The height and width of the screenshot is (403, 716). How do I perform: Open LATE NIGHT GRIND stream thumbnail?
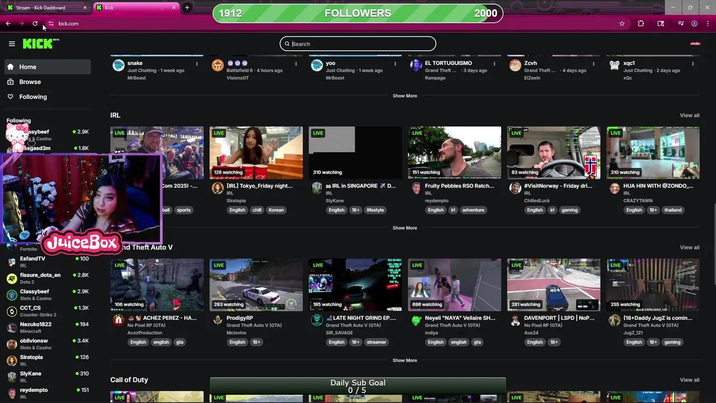355,285
